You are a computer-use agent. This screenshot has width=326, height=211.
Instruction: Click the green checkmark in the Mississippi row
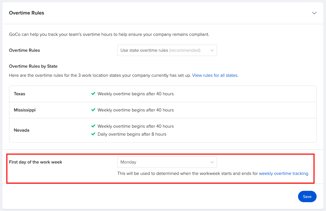[x=93, y=110]
